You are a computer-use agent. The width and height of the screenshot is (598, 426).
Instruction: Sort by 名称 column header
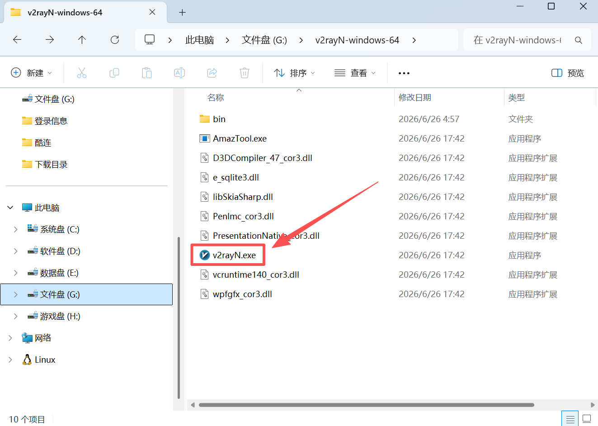(216, 98)
